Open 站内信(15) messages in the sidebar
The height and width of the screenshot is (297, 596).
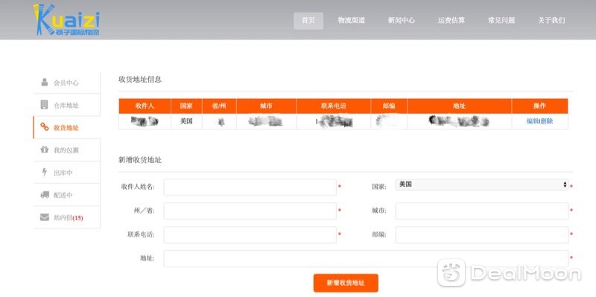click(66, 217)
